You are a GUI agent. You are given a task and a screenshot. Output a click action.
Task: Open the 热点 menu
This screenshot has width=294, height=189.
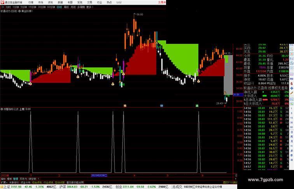(109, 2)
